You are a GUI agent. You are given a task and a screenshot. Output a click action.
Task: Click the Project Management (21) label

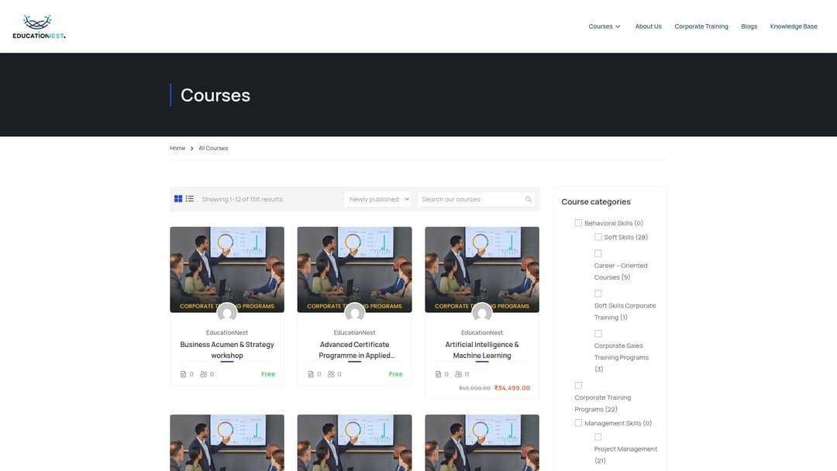click(x=625, y=455)
